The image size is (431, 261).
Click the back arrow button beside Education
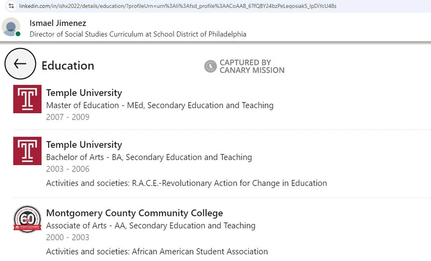point(20,64)
